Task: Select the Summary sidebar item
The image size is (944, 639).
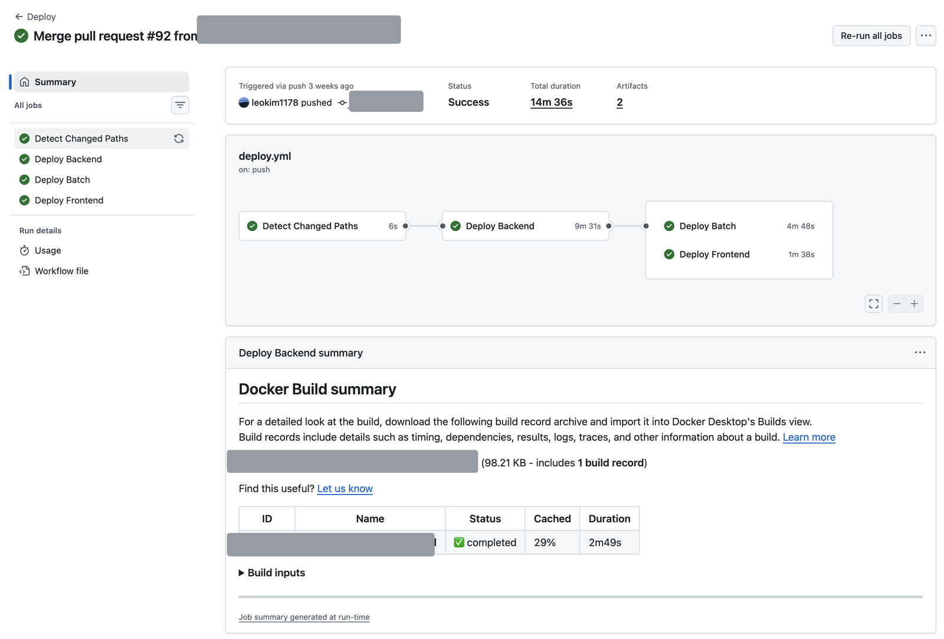Action: (101, 82)
